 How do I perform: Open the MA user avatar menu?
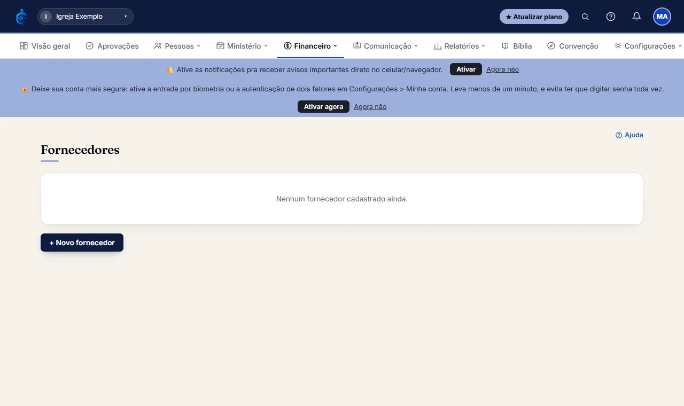(662, 17)
